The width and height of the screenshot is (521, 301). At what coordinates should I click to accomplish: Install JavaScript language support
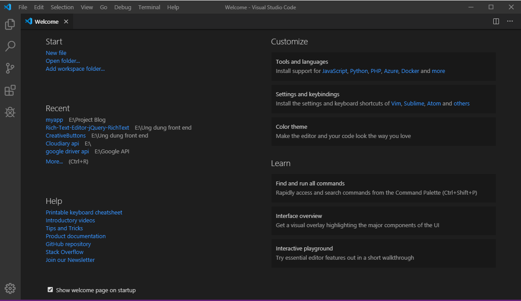pyautogui.click(x=335, y=71)
